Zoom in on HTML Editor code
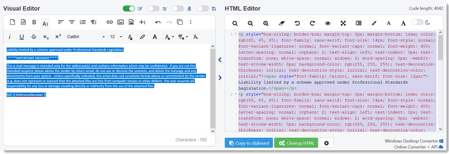The width and height of the screenshot is (449, 154). (266, 23)
